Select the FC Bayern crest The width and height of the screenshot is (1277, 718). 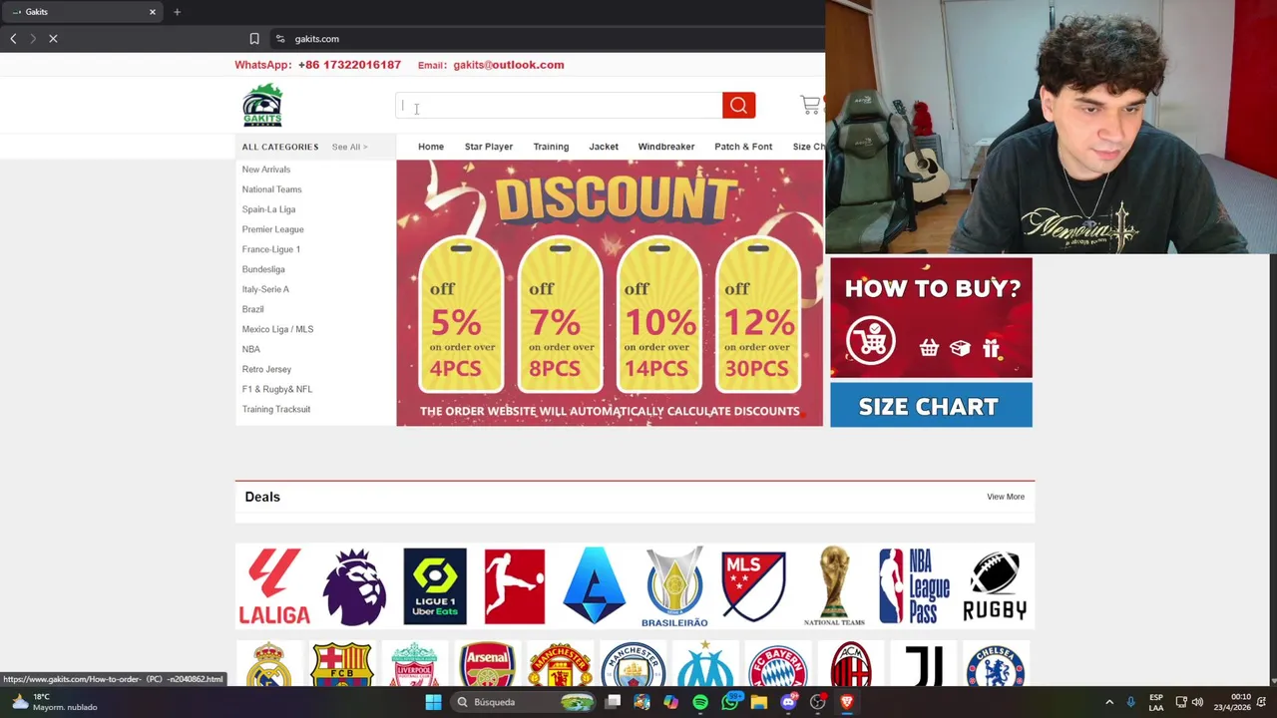click(x=778, y=665)
